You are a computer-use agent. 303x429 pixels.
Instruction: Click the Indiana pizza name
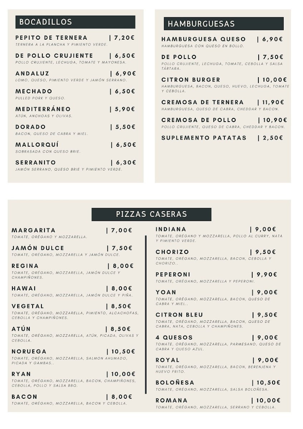tap(171, 230)
